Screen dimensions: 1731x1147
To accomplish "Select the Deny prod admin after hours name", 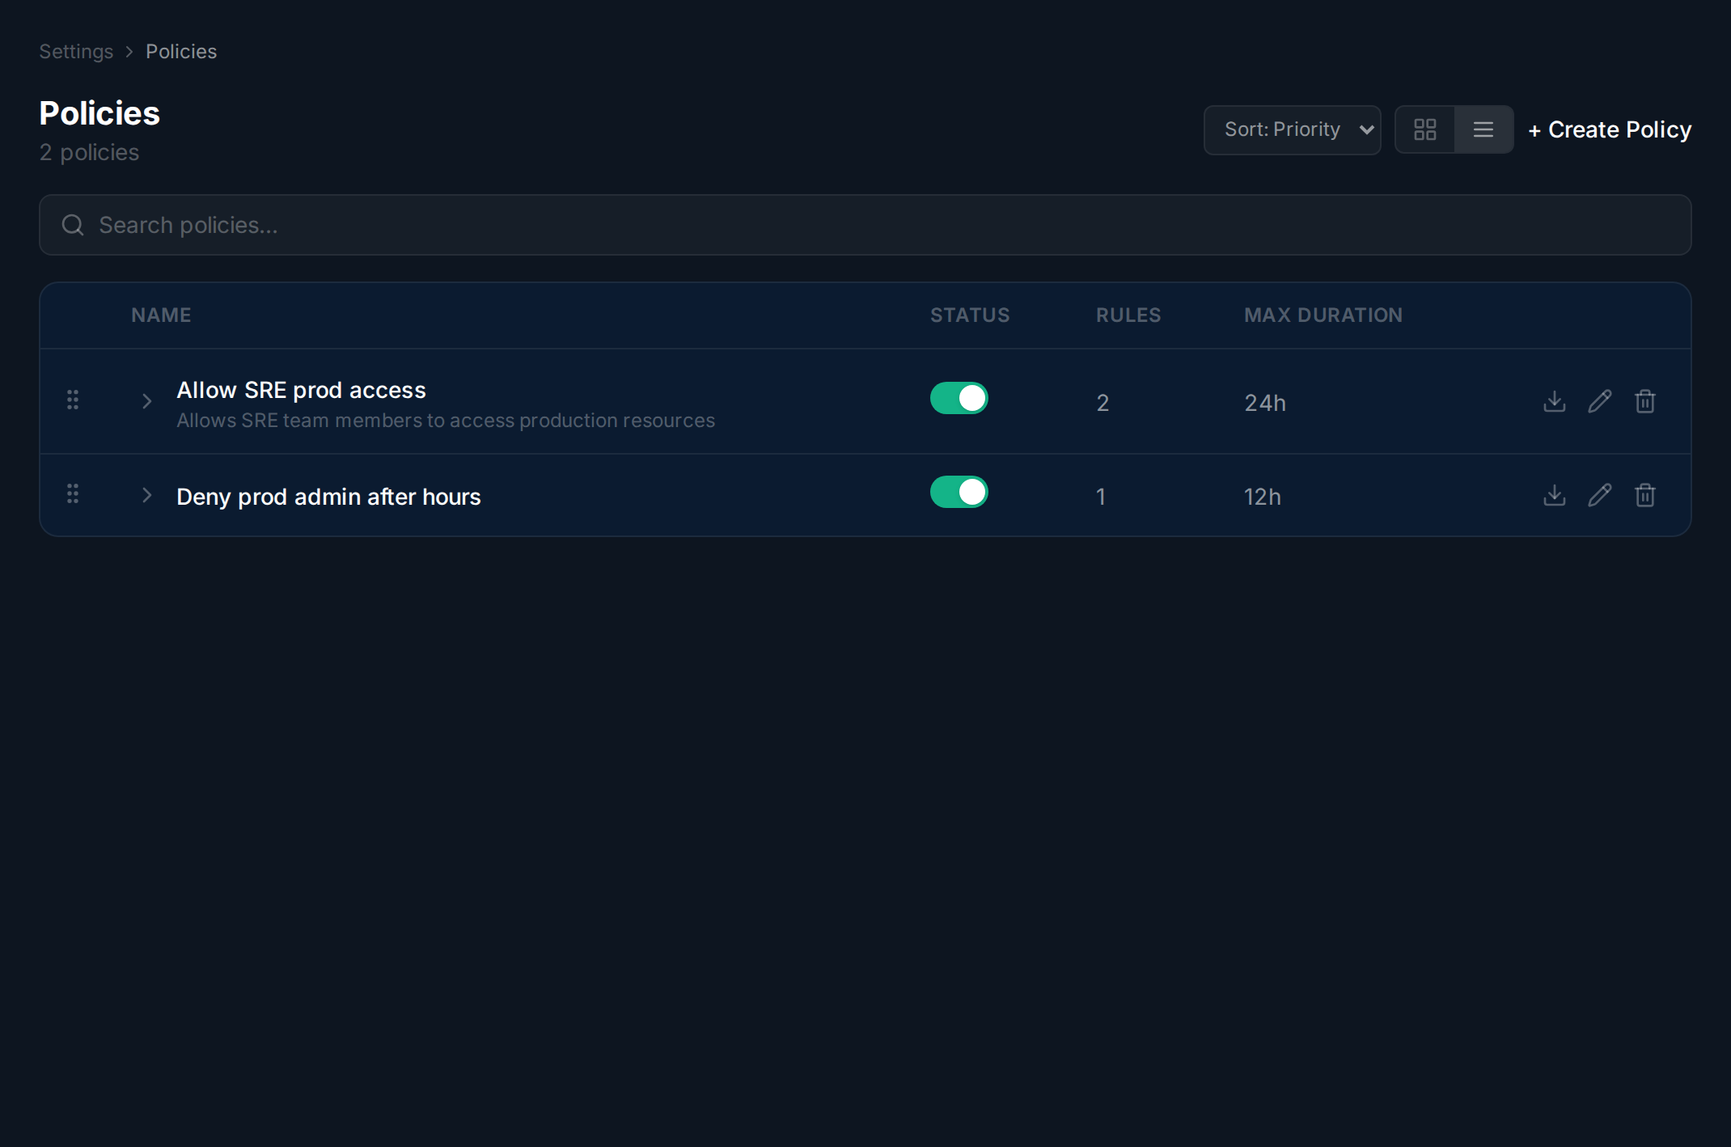I will coord(328,497).
